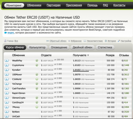Open info icon for YoChange row

[7, 84]
